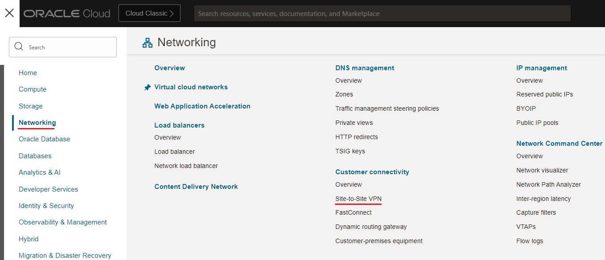Open Site-to-Site VPN link
Screen dimensions: 605x260
click(x=358, y=199)
